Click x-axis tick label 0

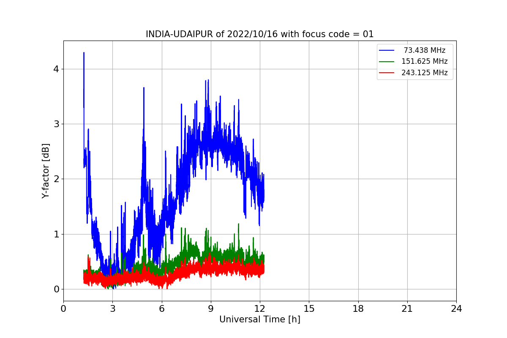tap(63, 309)
